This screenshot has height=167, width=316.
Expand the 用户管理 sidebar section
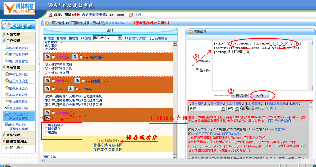tap(18, 41)
